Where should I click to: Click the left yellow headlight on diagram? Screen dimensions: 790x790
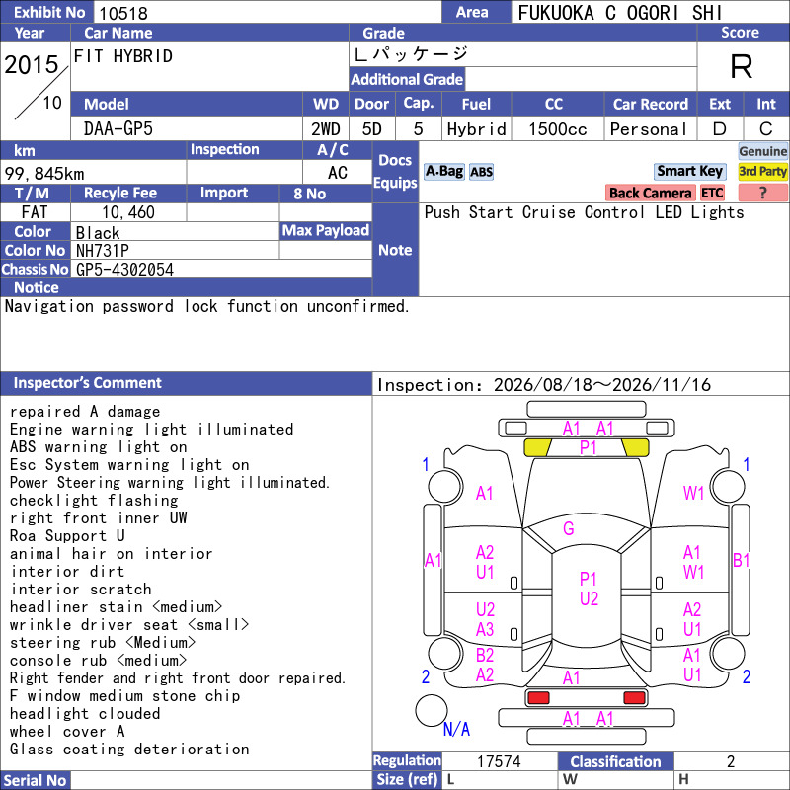pyautogui.click(x=537, y=447)
